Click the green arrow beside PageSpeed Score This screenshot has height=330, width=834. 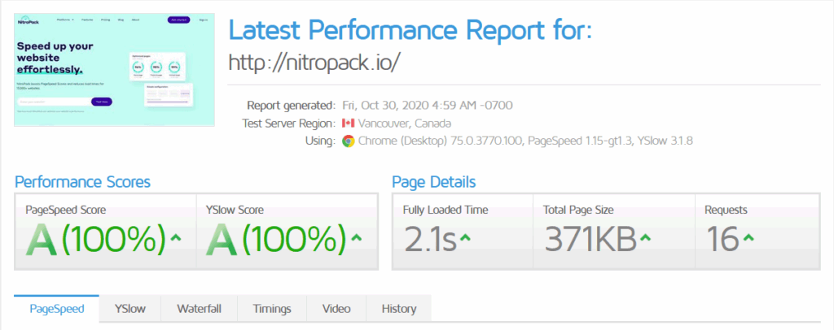tap(176, 237)
